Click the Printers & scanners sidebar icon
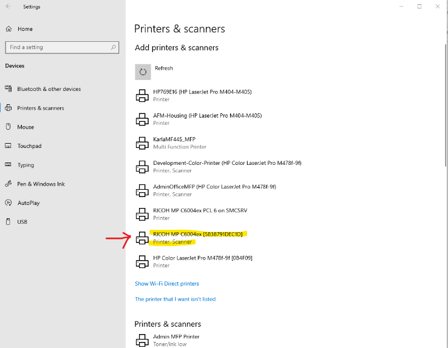This screenshot has width=448, height=348. pos(8,108)
